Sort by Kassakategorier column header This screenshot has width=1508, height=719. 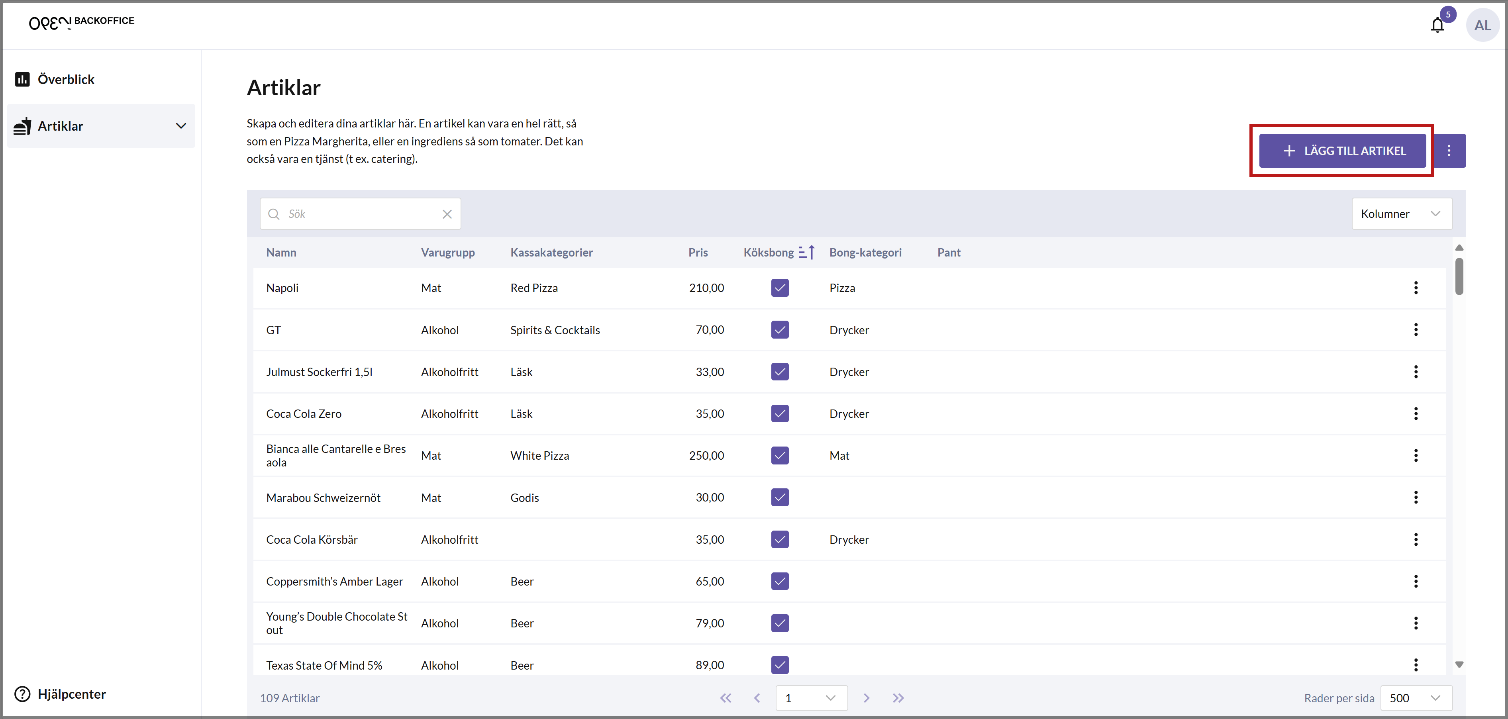(x=551, y=253)
